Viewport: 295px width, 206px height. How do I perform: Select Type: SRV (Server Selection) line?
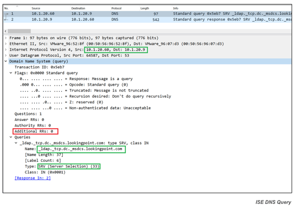62,166
